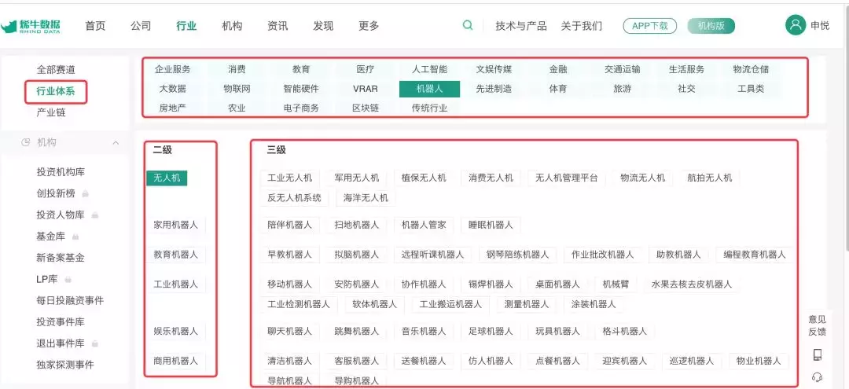Image resolution: width=849 pixels, height=389 pixels.
Task: Click 格斗机器人 third-level tag
Action: point(624,331)
